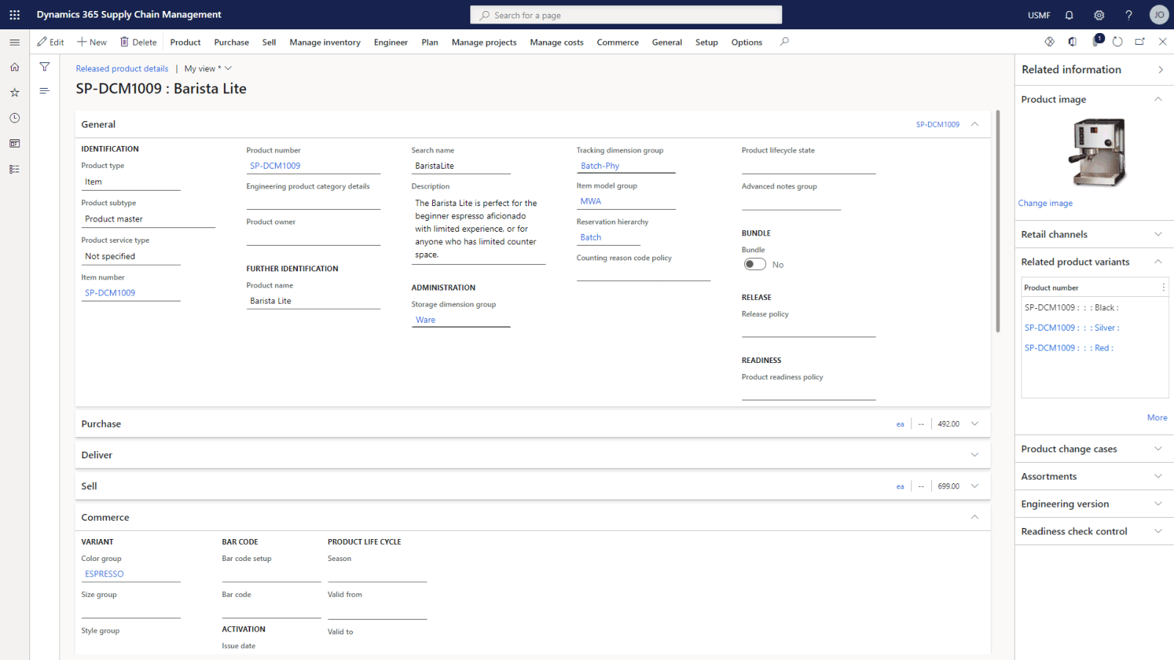This screenshot has width=1174, height=660.
Task: Open the Silver product variant link
Action: 1071,328
